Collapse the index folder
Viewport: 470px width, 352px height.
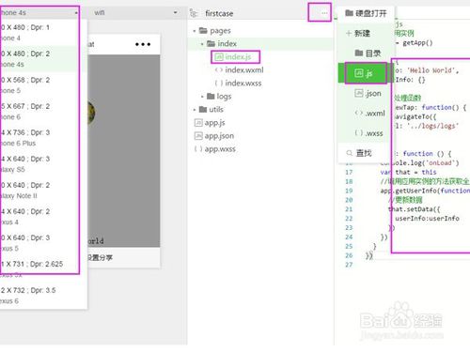(x=202, y=44)
